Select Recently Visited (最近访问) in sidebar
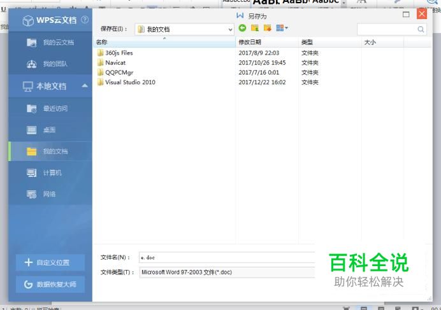The width and height of the screenshot is (441, 310). (50, 108)
